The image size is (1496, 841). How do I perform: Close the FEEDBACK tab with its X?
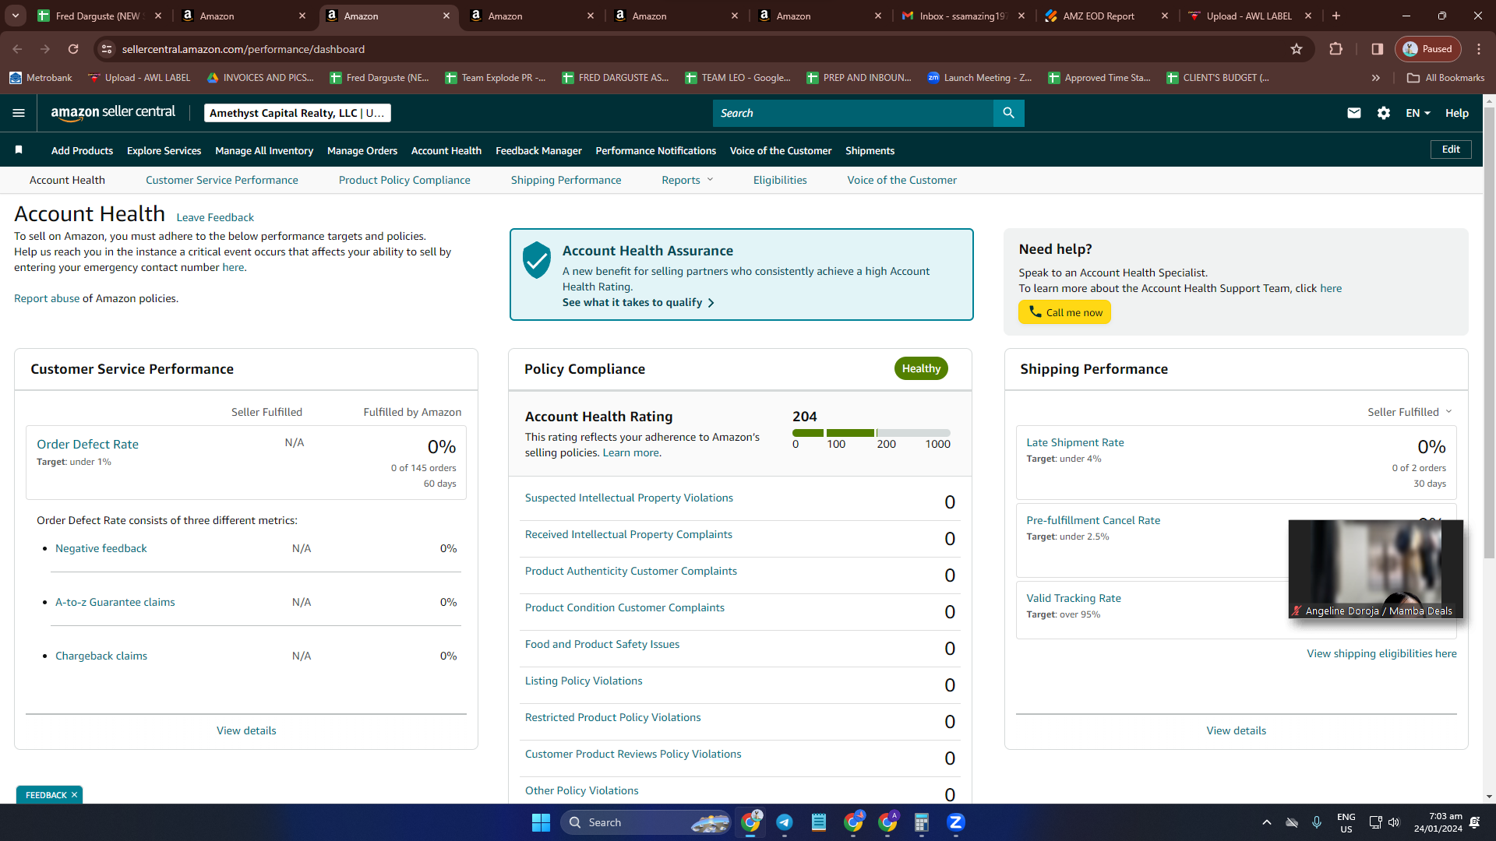point(74,795)
